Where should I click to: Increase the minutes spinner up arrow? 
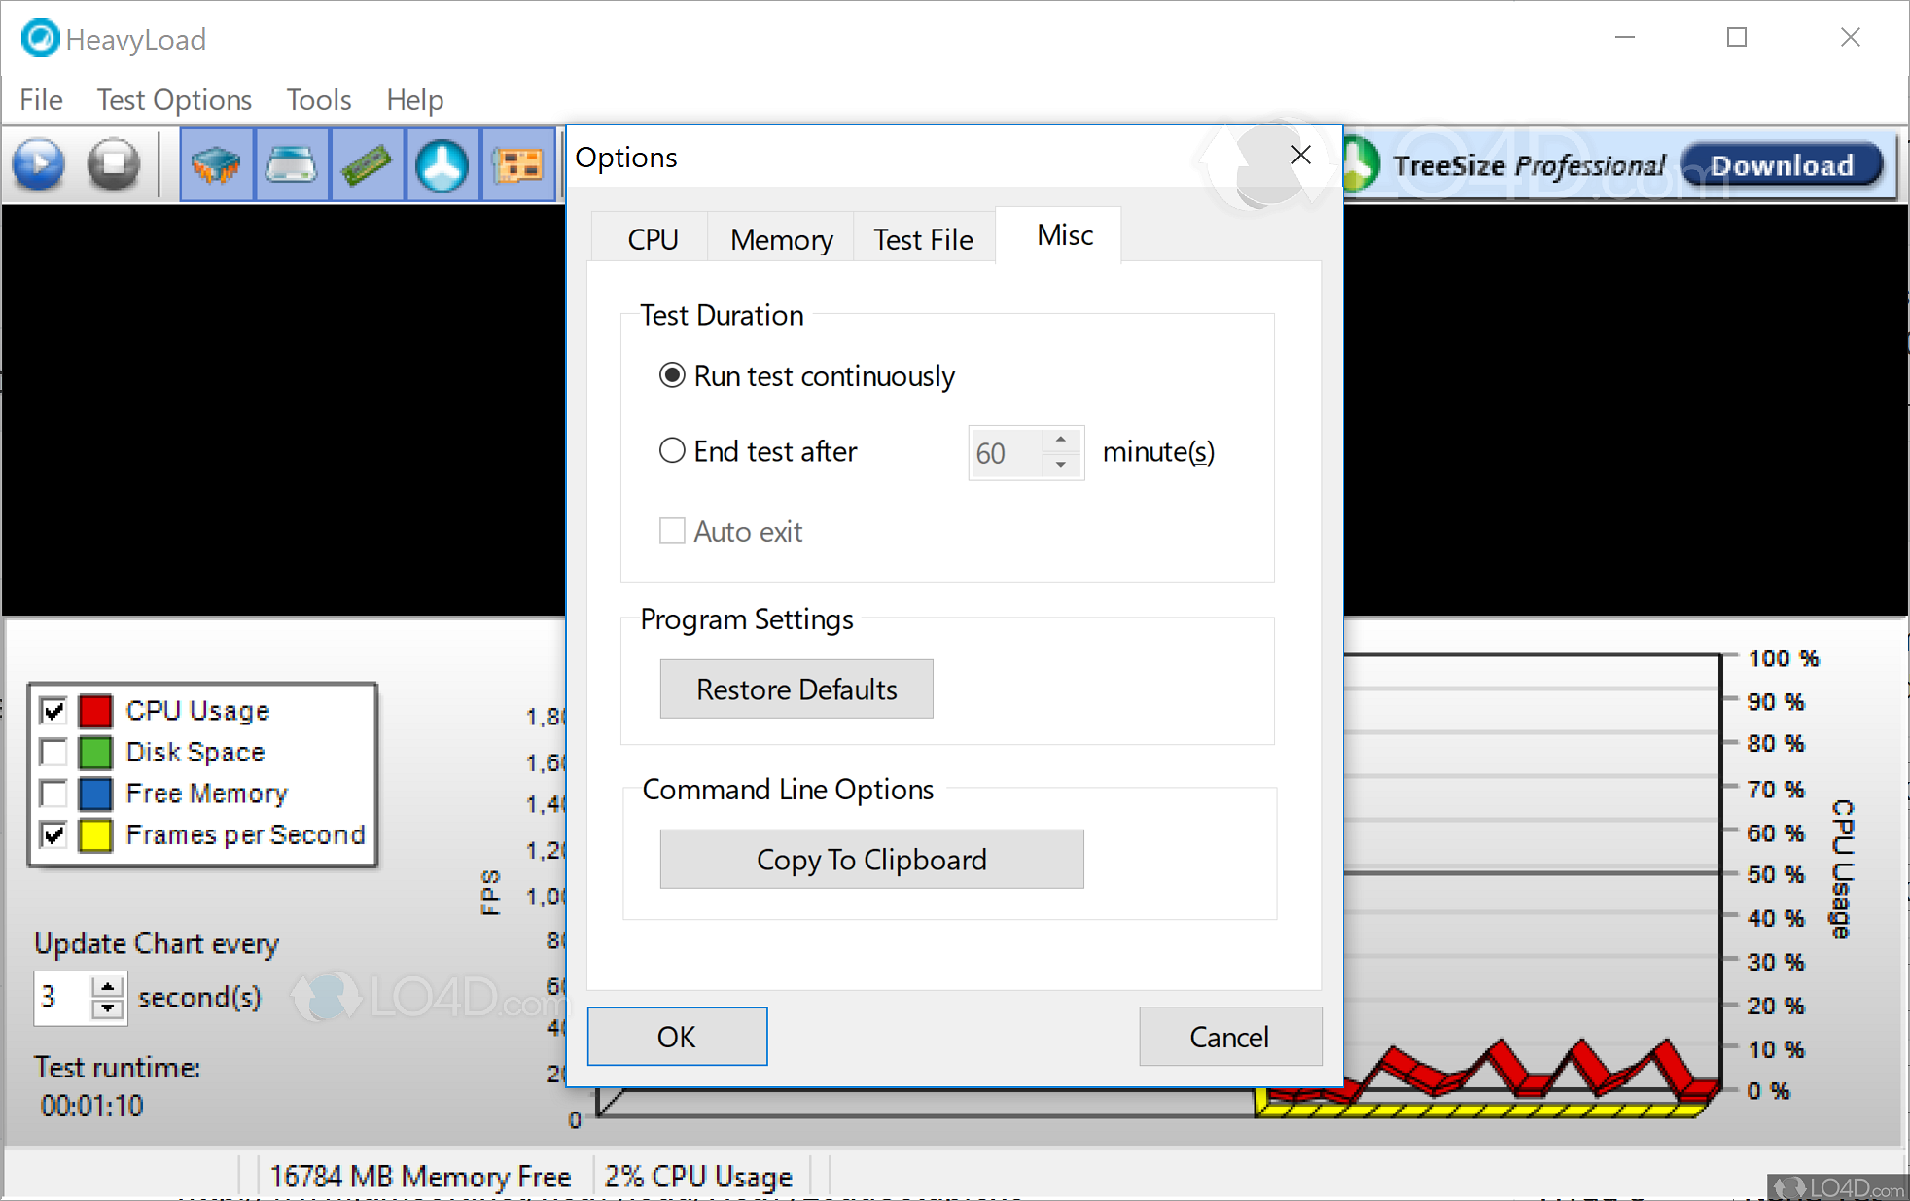click(x=1061, y=441)
